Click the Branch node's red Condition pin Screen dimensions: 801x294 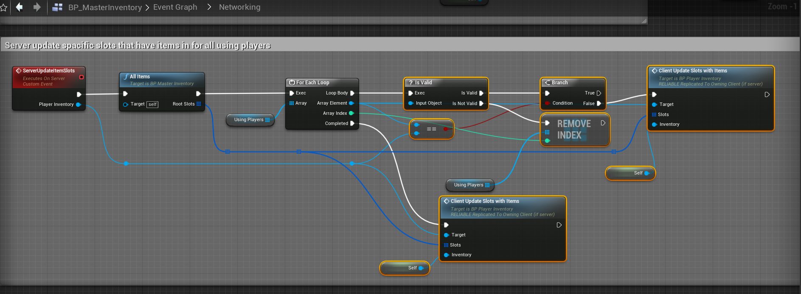point(547,103)
